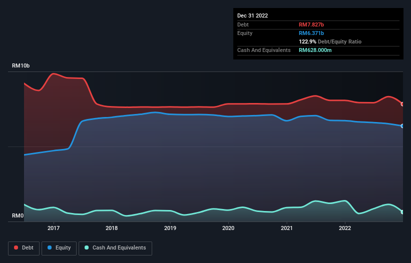Screen dimensions: 411x263
Task: Select the 2018 x-axis label
Action: pyautogui.click(x=112, y=228)
